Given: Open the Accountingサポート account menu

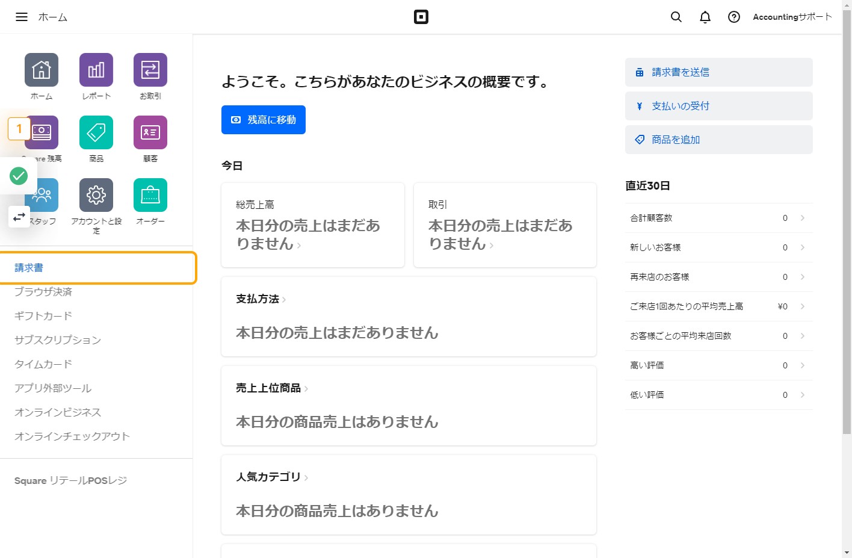Looking at the screenshot, I should tap(792, 17).
